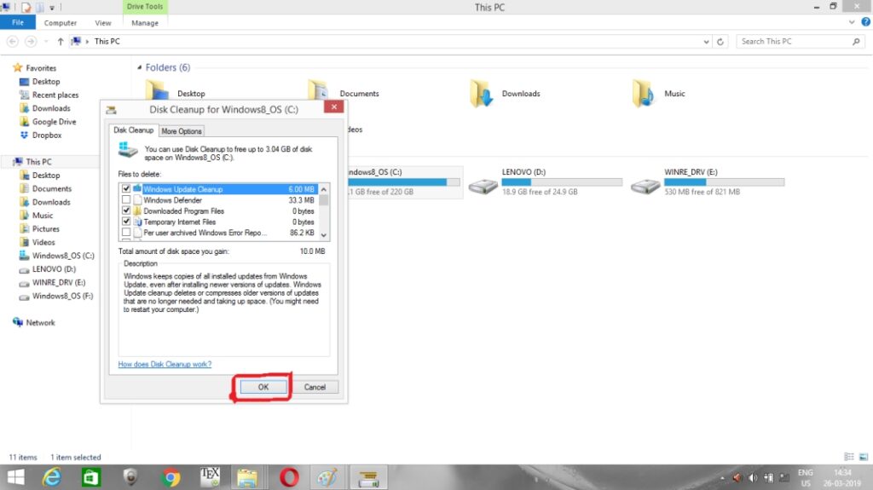The width and height of the screenshot is (873, 490).
Task: Select This PC in the navigation pane
Action: pos(38,161)
